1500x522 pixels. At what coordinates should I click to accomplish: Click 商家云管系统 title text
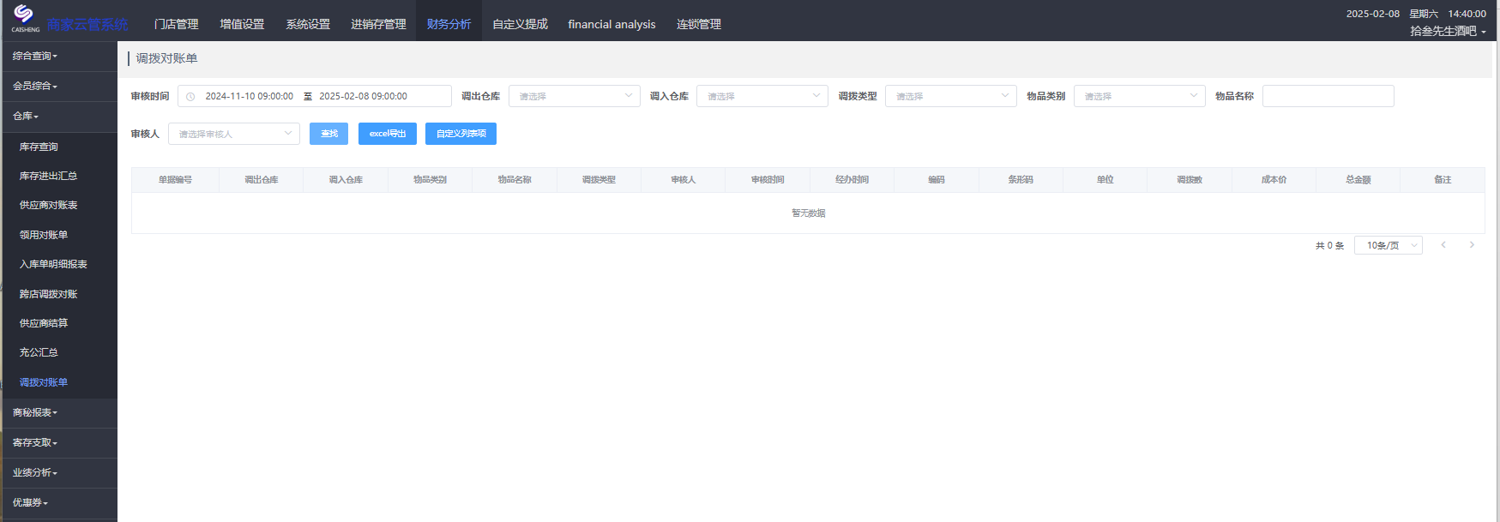87,25
